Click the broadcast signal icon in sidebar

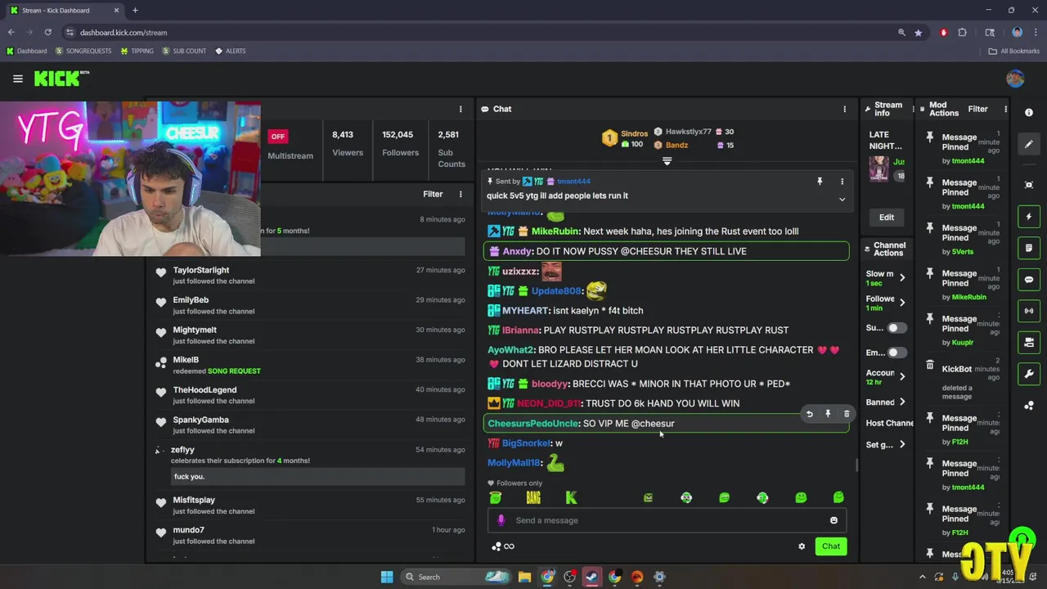[x=1029, y=311]
